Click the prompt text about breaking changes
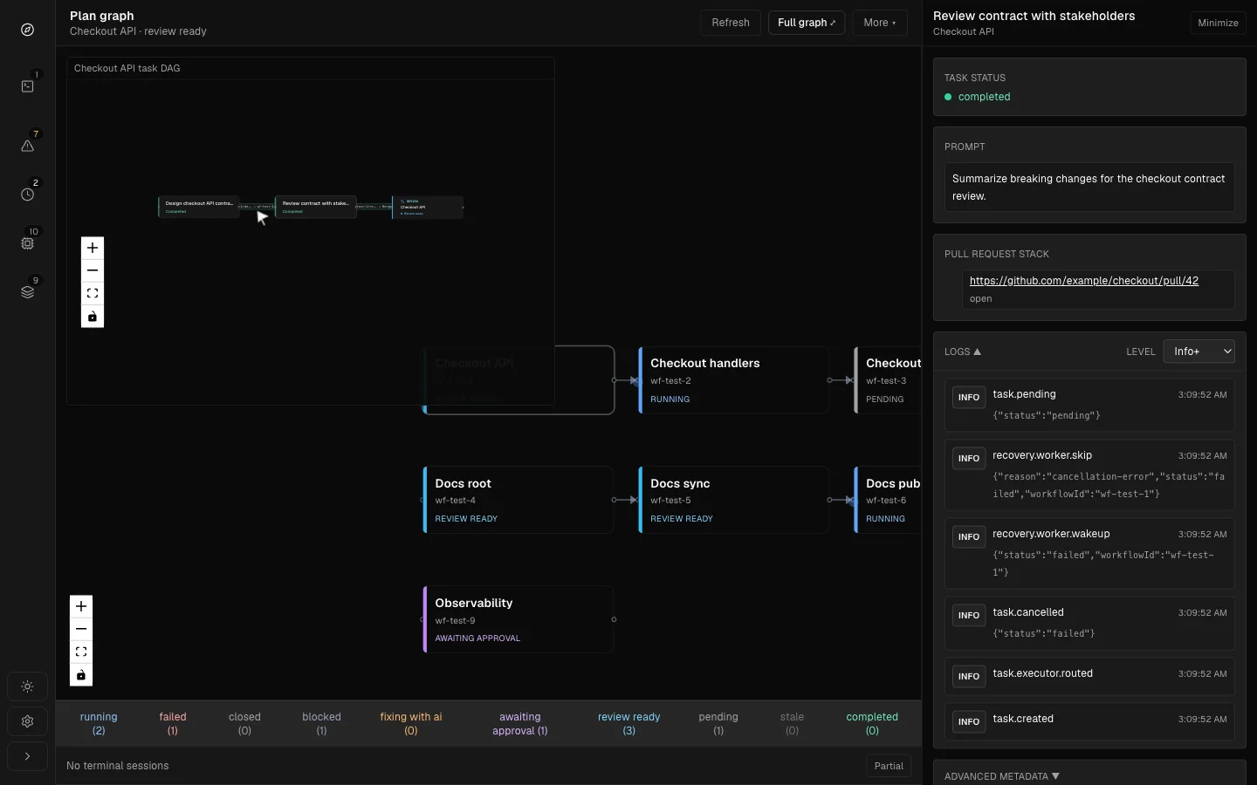 pos(1089,188)
